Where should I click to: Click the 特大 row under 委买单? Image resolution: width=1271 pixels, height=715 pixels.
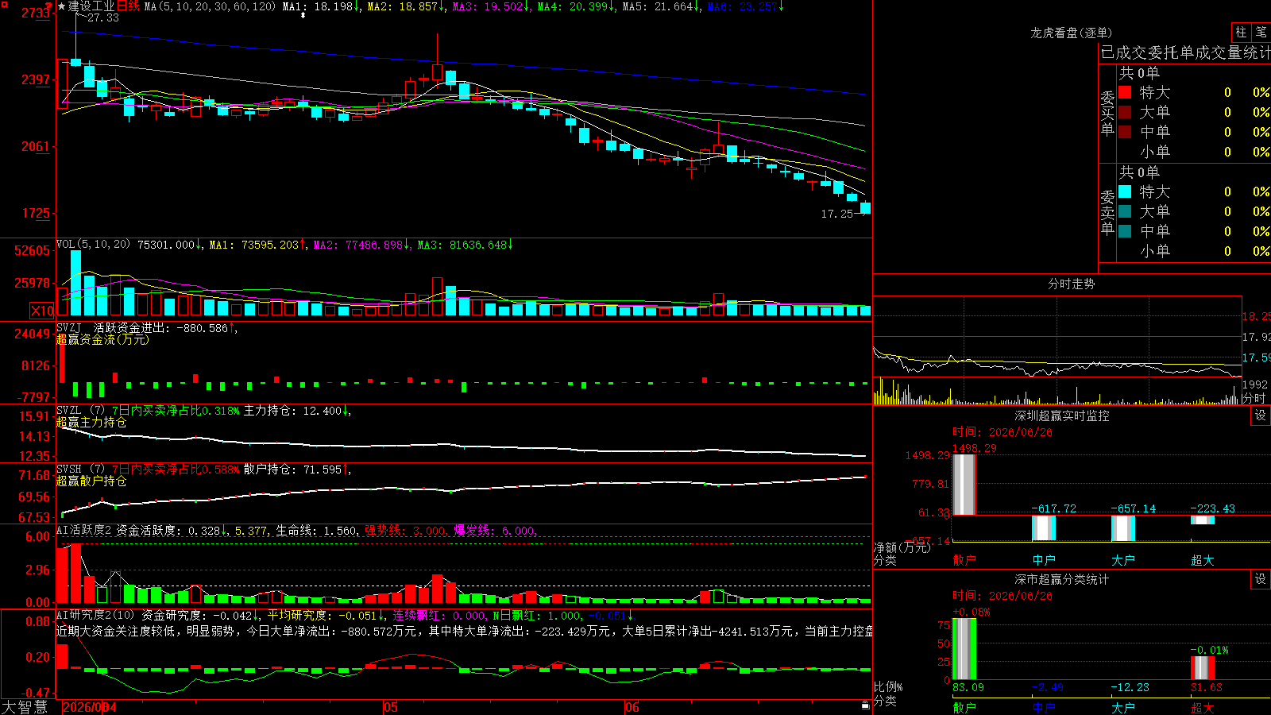click(1195, 92)
